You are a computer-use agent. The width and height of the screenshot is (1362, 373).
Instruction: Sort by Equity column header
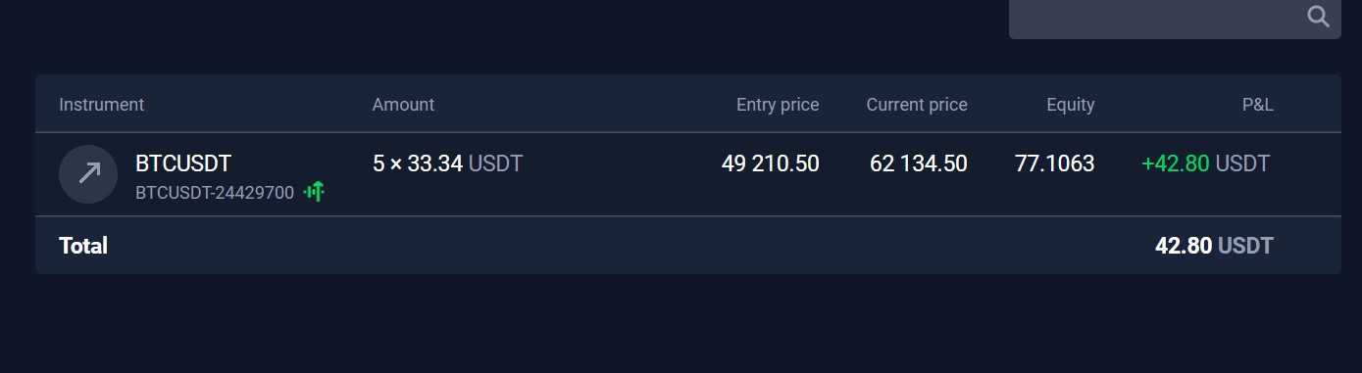coord(1071,105)
